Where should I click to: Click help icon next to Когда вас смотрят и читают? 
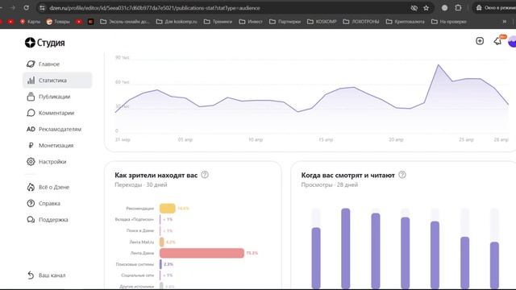402,175
